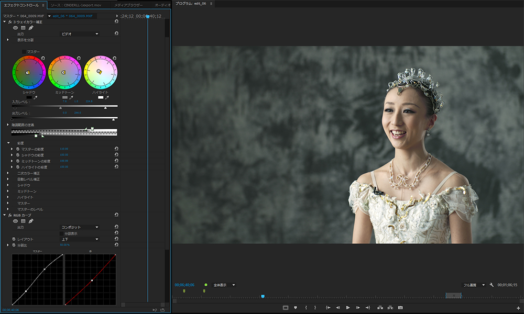The image size is (524, 314).
Task: Open the フル画質 playback resolution dropdown
Action: tap(474, 285)
